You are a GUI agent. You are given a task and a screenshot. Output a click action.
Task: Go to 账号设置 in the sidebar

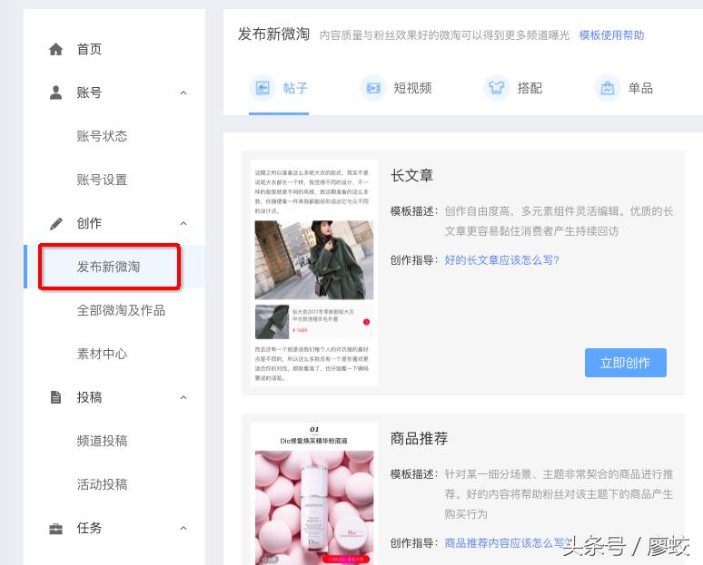click(102, 180)
